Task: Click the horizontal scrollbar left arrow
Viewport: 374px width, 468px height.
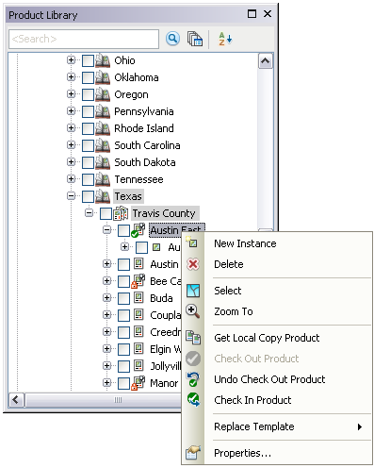Action: click(x=16, y=400)
